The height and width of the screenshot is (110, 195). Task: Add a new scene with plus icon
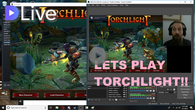[x=89, y=100]
